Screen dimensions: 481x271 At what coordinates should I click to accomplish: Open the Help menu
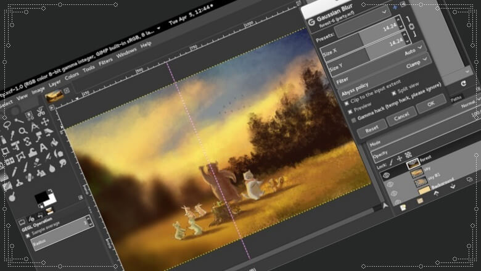pyautogui.click(x=146, y=44)
